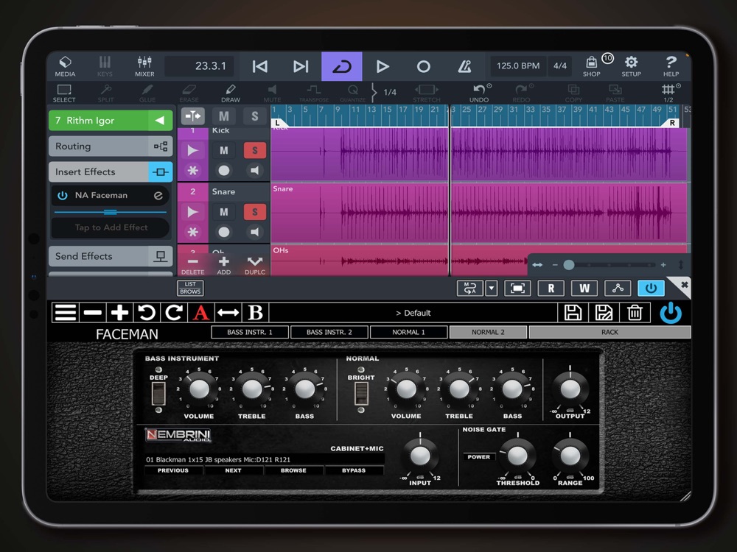Open Faceman hamburger menu
737x552 pixels.
click(x=66, y=313)
